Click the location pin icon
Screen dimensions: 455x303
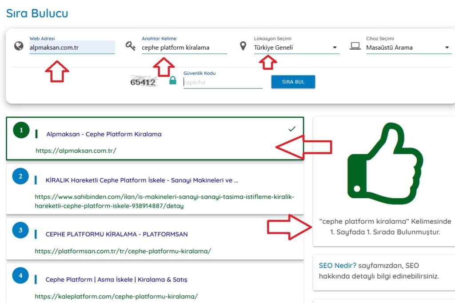point(243,46)
